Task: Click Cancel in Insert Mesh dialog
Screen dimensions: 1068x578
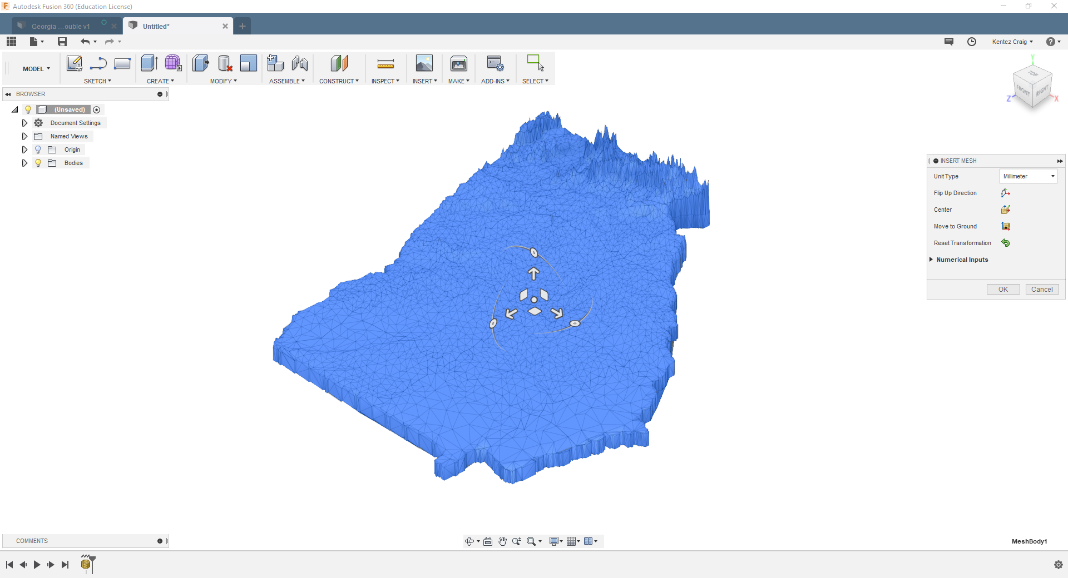Action: tap(1042, 289)
